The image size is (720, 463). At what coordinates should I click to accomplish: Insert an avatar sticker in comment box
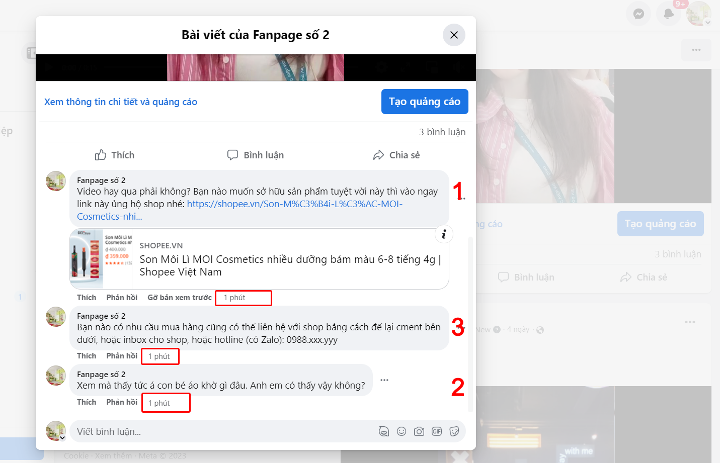pos(384,431)
